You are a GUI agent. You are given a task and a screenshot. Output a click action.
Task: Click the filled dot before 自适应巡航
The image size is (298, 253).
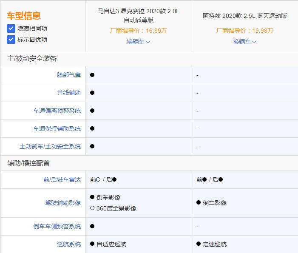pyautogui.click(x=92, y=244)
